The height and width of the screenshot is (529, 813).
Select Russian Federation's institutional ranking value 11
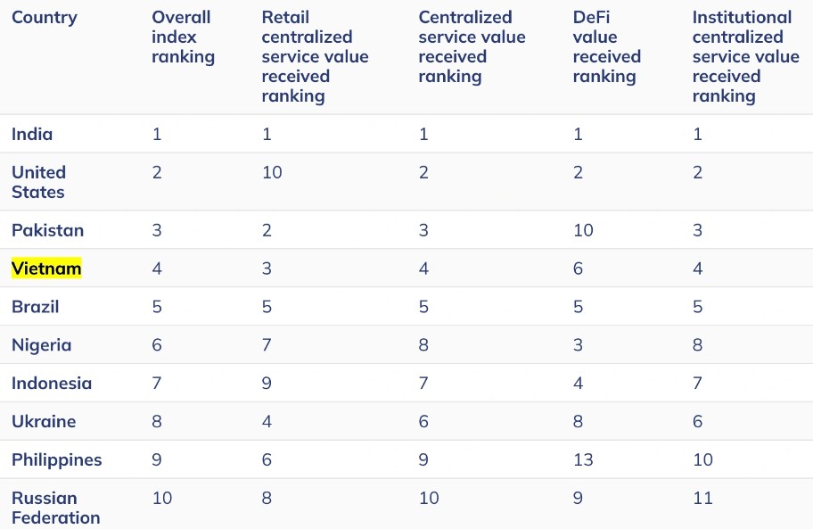(x=702, y=498)
